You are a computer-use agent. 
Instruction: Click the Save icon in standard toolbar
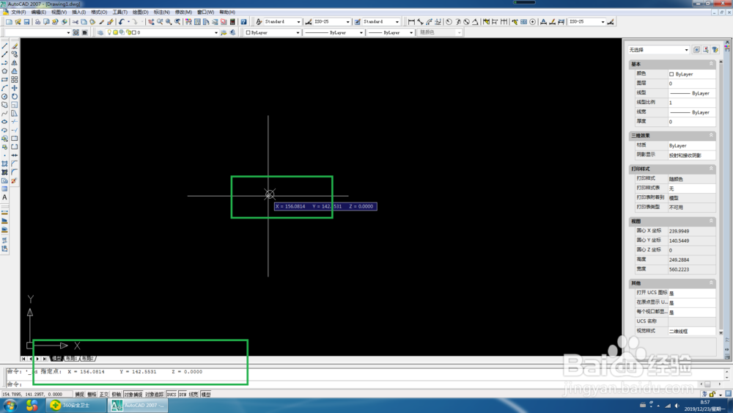point(26,22)
